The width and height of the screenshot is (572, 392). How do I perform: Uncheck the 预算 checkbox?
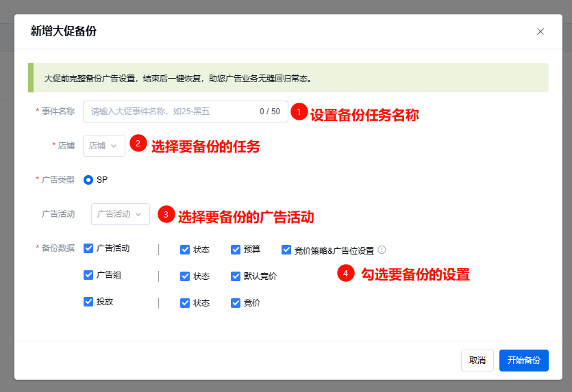tap(236, 250)
